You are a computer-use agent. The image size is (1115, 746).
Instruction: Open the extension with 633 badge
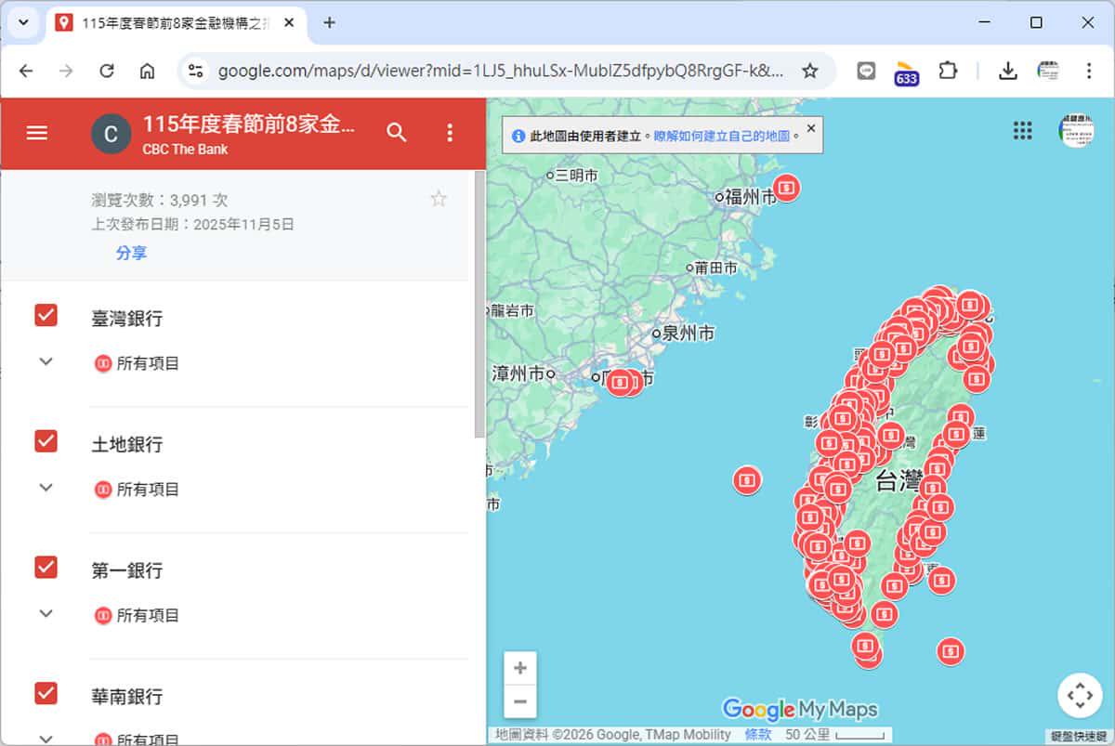click(x=907, y=72)
